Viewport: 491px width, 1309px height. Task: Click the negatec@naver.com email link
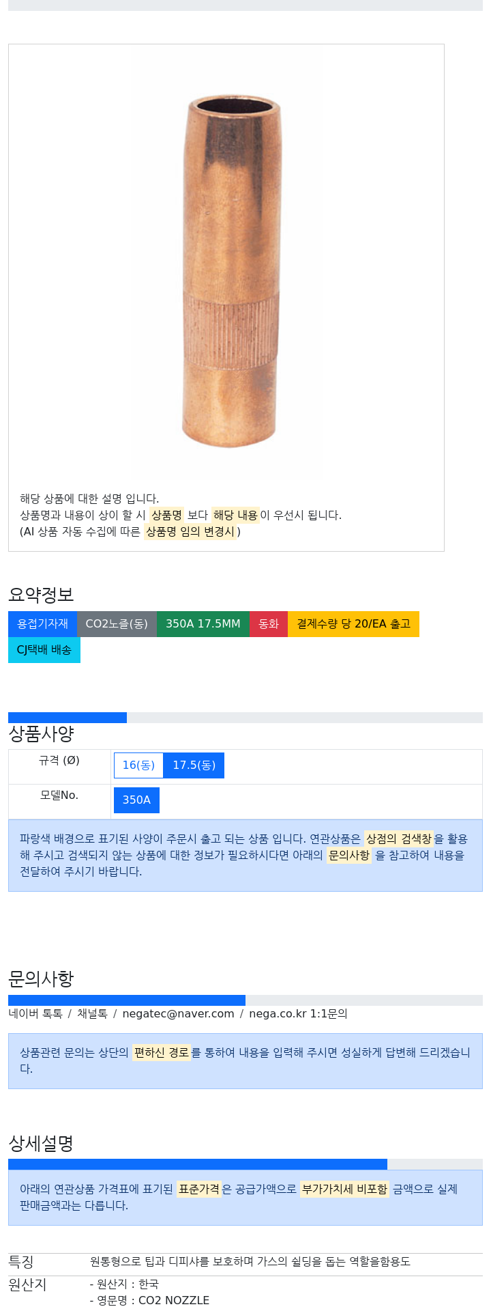click(178, 1013)
